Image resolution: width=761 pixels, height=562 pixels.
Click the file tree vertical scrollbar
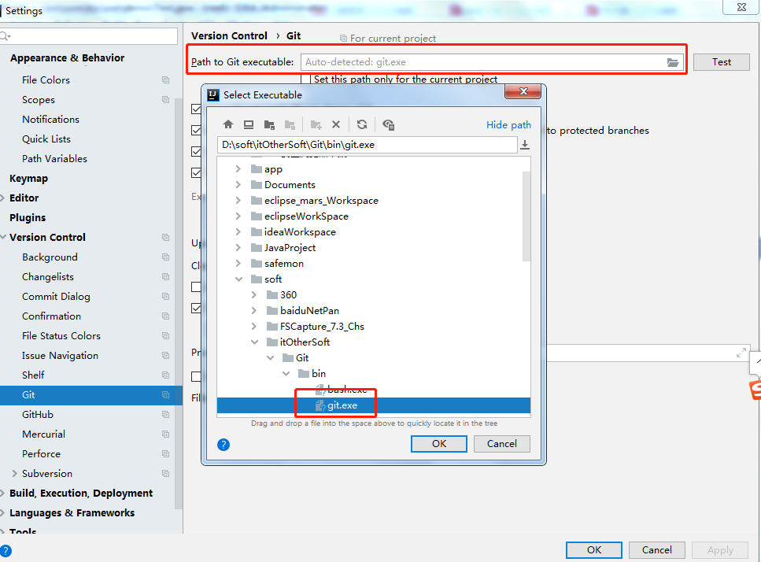coord(526,216)
